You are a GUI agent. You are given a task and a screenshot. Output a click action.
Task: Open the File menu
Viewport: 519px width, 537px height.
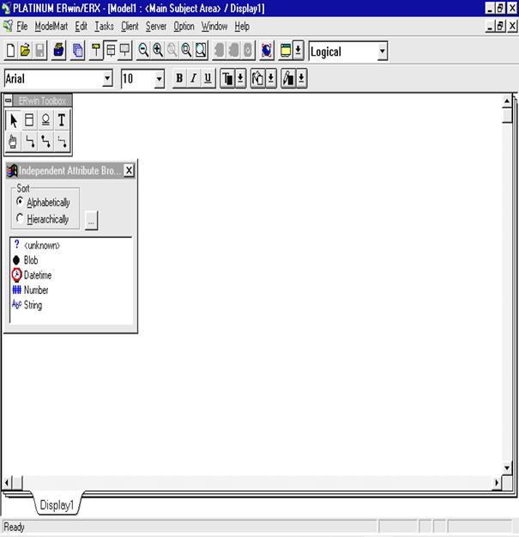point(22,27)
